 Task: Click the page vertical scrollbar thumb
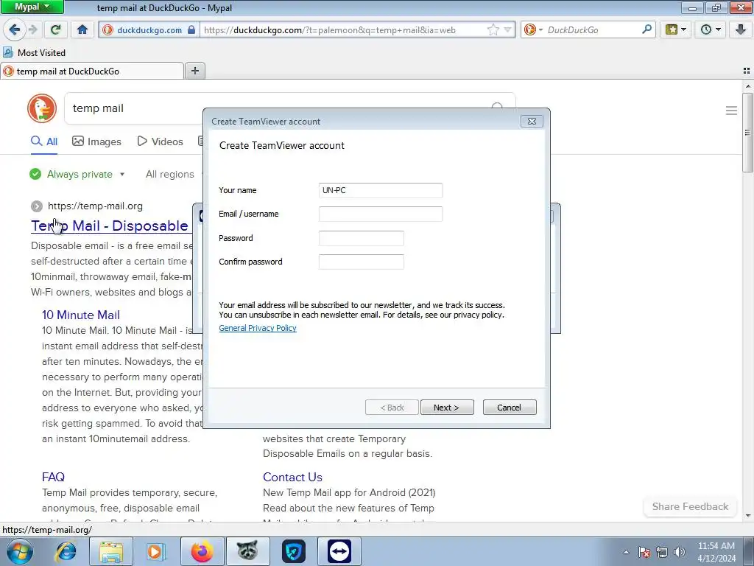point(747,133)
